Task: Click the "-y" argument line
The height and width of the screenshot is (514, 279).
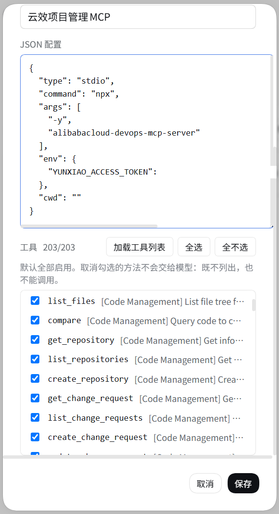Action: click(60, 120)
